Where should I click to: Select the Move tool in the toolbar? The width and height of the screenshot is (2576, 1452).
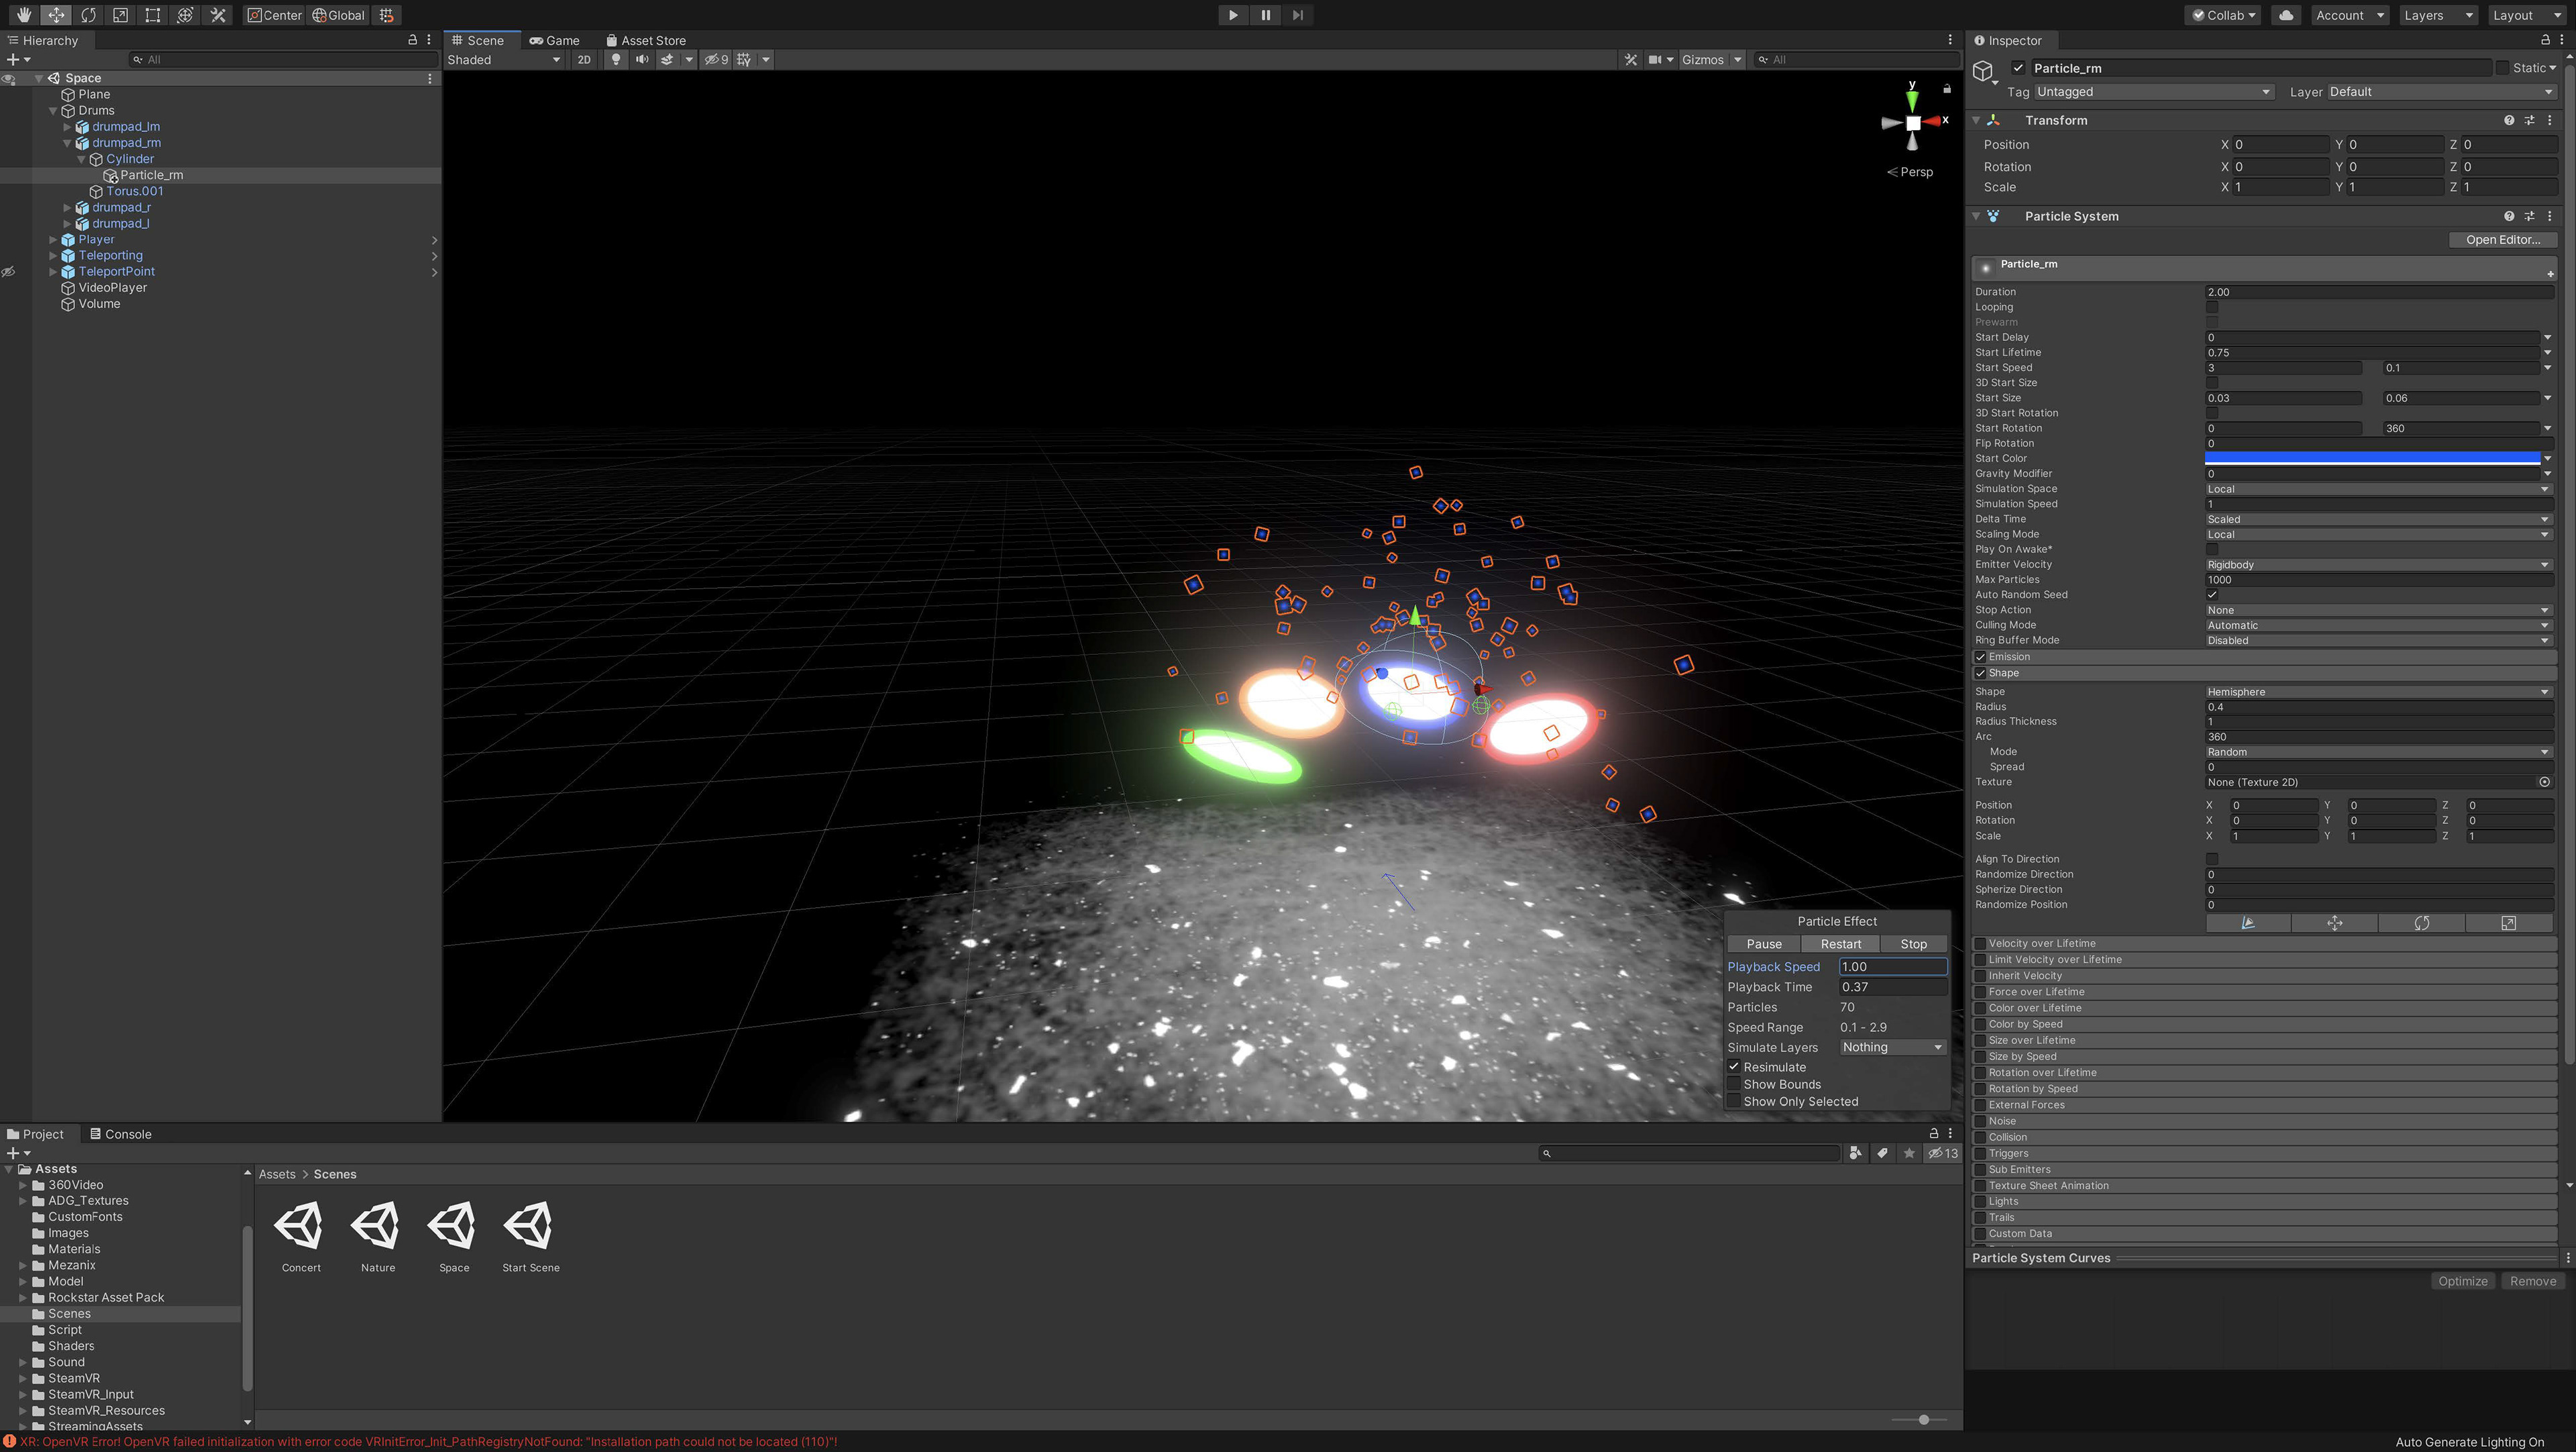pos(56,15)
